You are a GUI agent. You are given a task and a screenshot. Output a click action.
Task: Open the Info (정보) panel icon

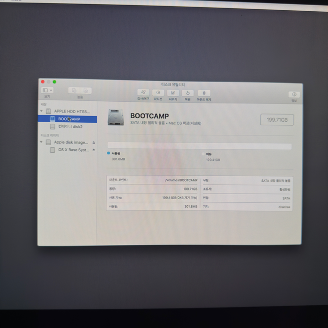pyautogui.click(x=294, y=95)
